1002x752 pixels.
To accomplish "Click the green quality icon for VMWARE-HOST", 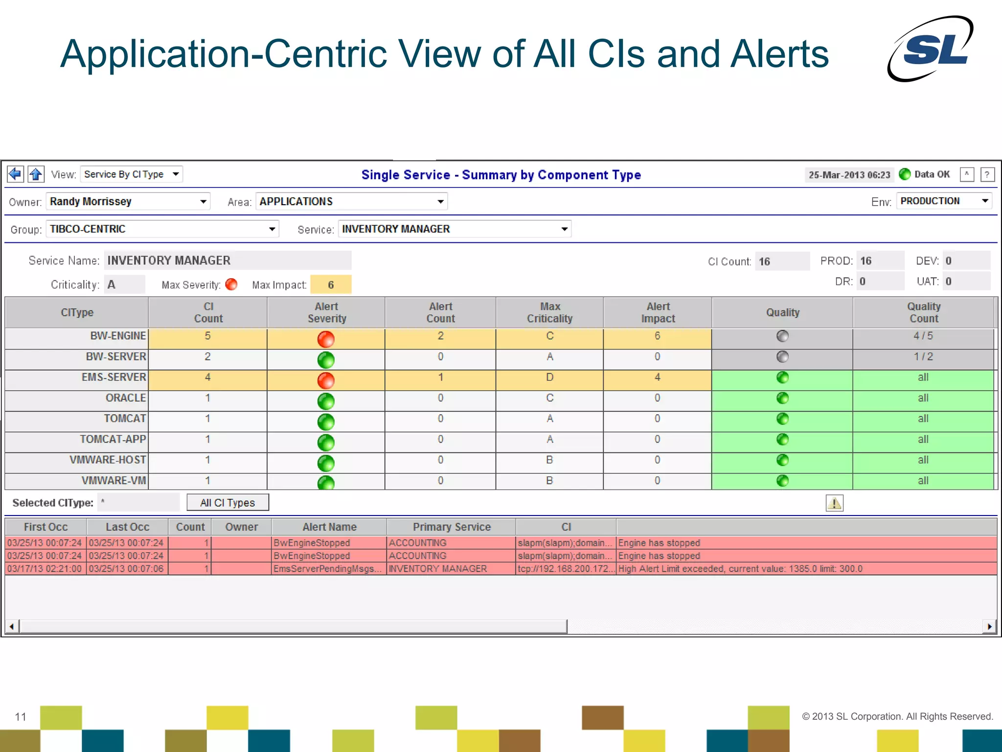I will click(782, 460).
